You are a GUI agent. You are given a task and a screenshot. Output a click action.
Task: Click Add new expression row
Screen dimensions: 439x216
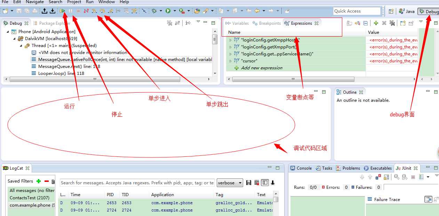(x=262, y=68)
